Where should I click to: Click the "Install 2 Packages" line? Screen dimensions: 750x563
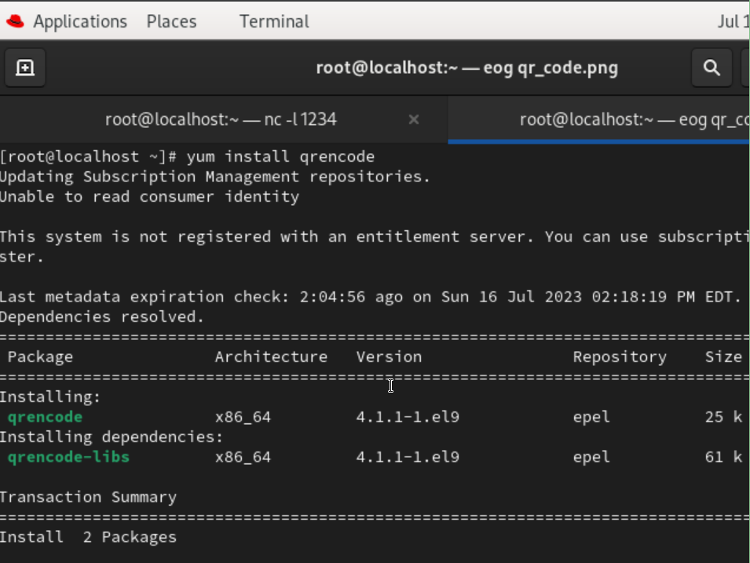tap(88, 537)
